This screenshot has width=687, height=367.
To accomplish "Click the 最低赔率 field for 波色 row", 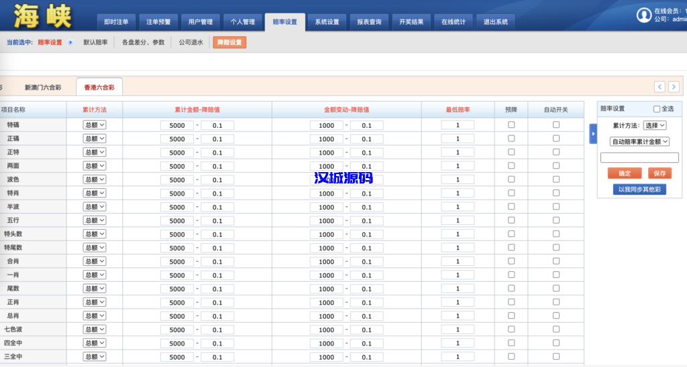I will [x=458, y=179].
